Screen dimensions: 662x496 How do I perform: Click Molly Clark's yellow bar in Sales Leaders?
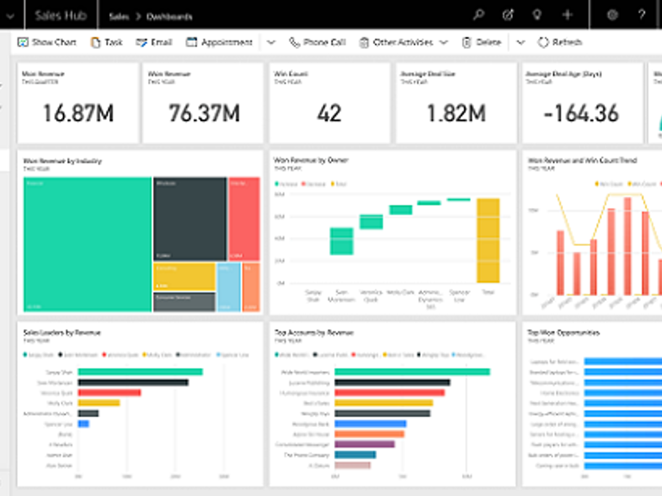[99, 403]
